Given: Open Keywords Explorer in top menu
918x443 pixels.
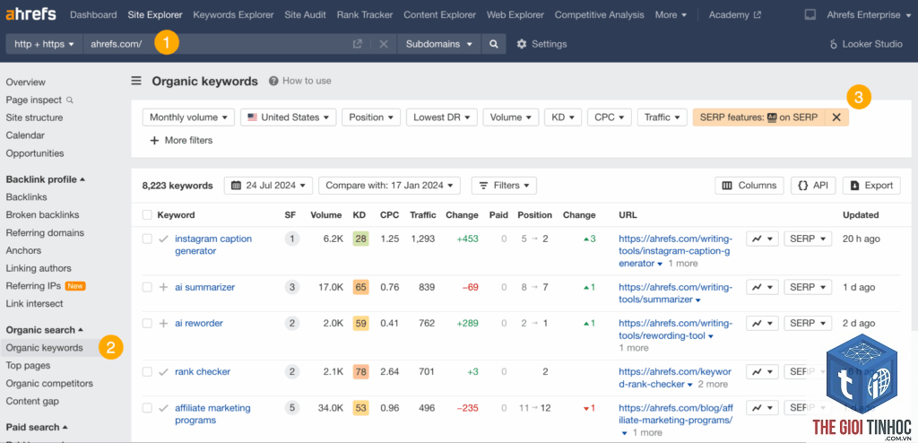Looking at the screenshot, I should tap(233, 14).
